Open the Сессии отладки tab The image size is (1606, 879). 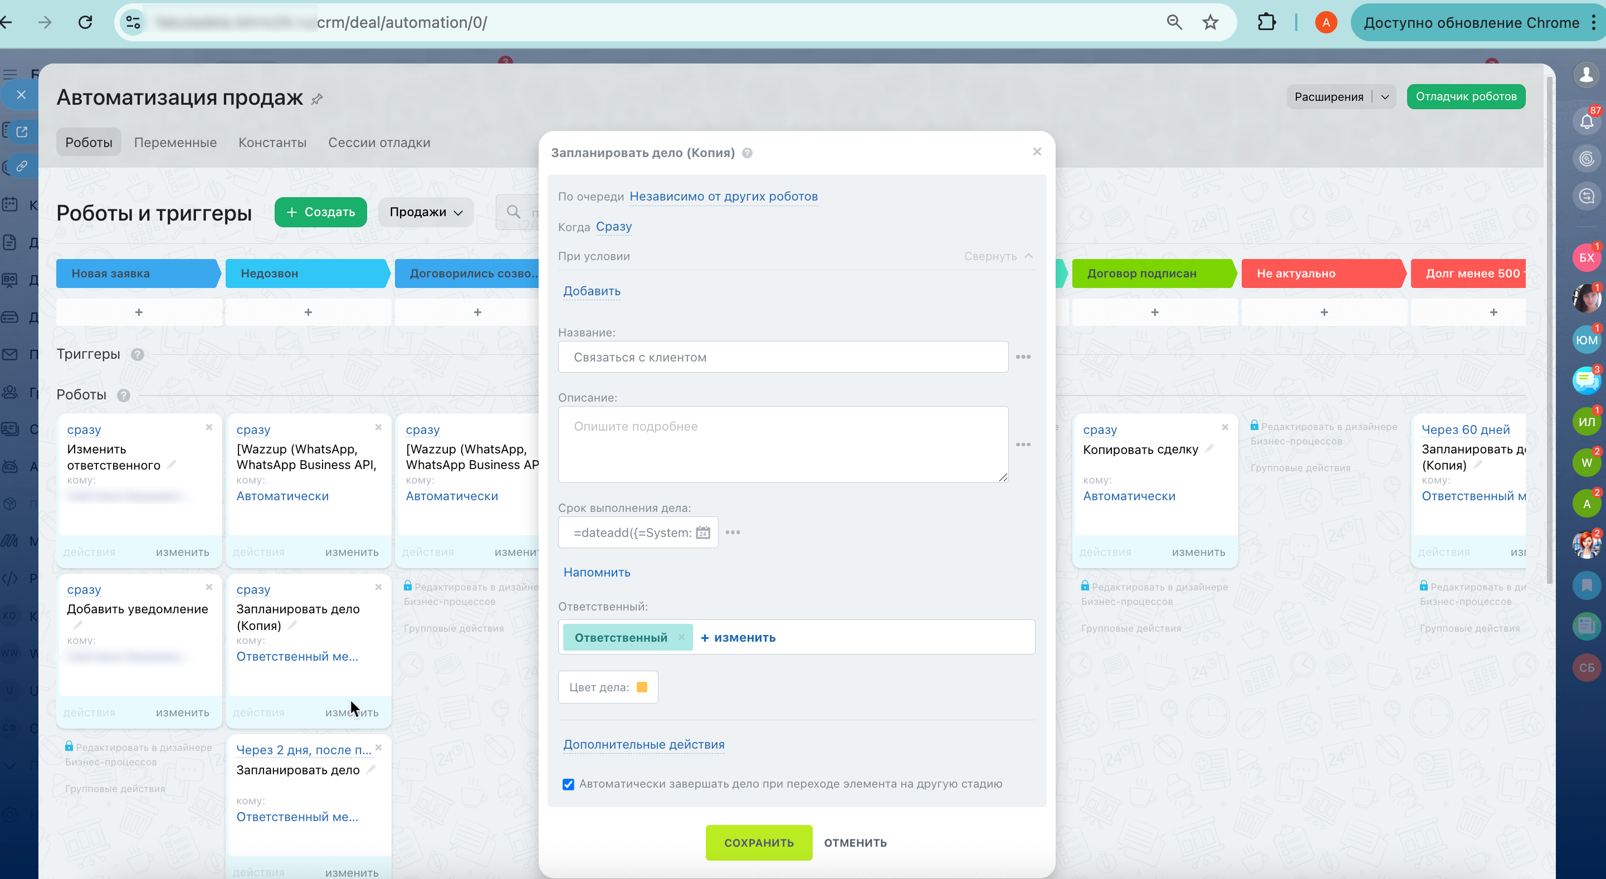pyautogui.click(x=379, y=142)
